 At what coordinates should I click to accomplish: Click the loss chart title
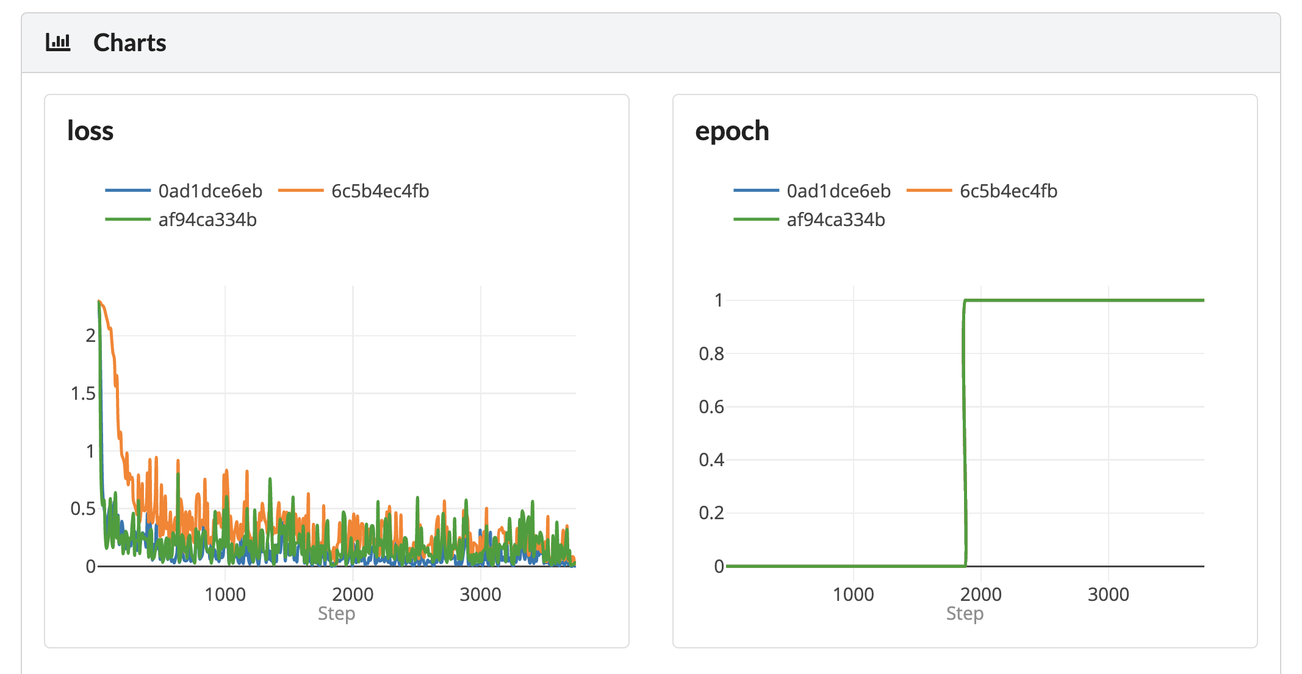(x=90, y=131)
